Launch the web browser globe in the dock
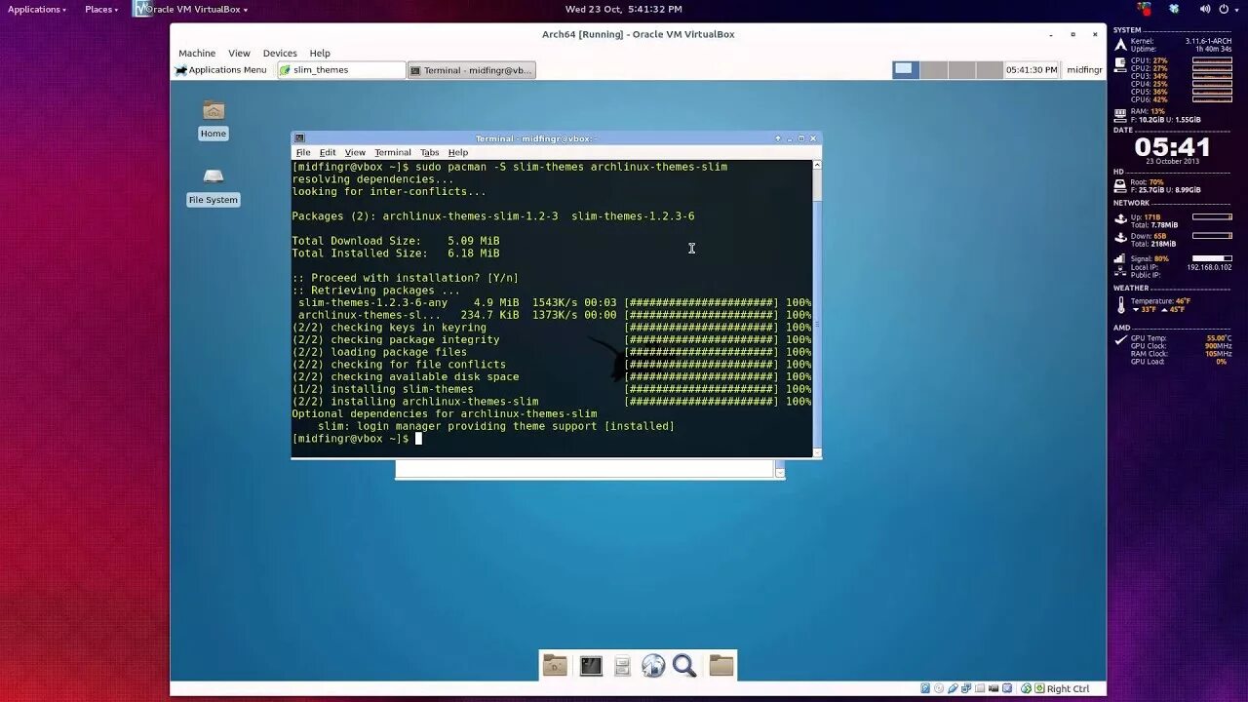 pyautogui.click(x=653, y=666)
